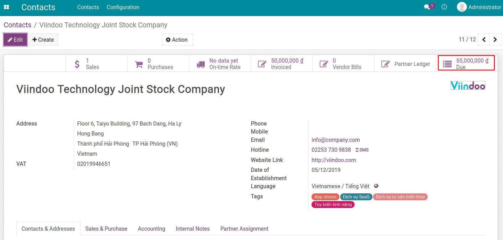This screenshot has width=503, height=240.
Task: Go to the next contact record arrow
Action: (x=495, y=40)
